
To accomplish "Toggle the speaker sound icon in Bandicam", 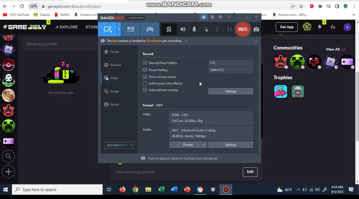I will click(x=183, y=29).
